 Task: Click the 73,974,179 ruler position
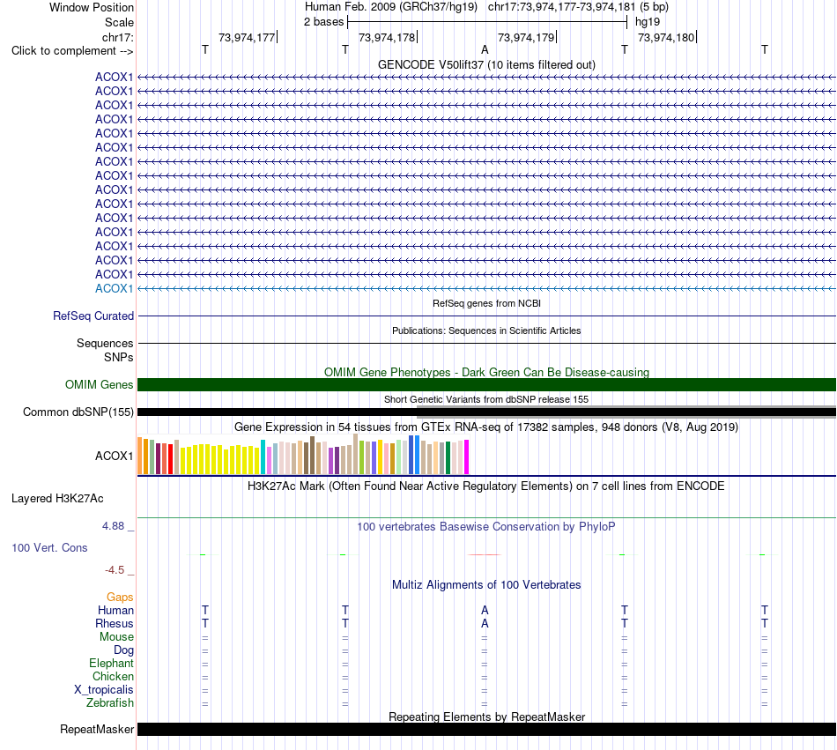coord(526,37)
